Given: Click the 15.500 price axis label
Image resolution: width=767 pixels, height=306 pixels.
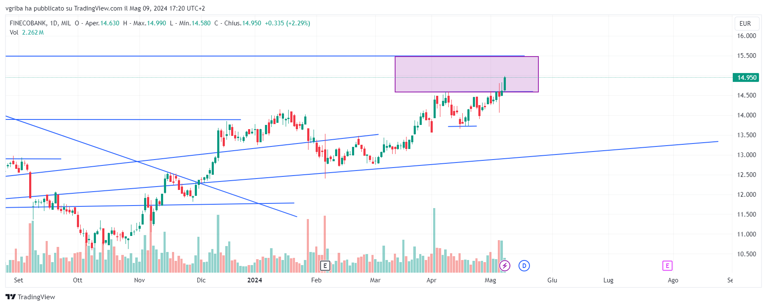Looking at the screenshot, I should 746,56.
